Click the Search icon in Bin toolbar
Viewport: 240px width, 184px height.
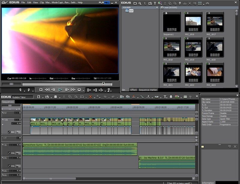click(x=140, y=3)
